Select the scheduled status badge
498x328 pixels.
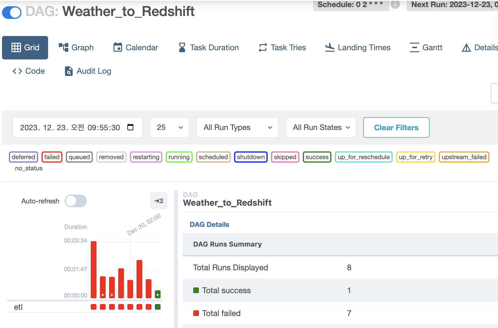[x=213, y=157]
